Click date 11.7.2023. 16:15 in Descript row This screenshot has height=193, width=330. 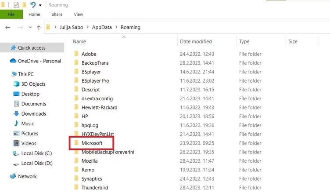point(197,90)
